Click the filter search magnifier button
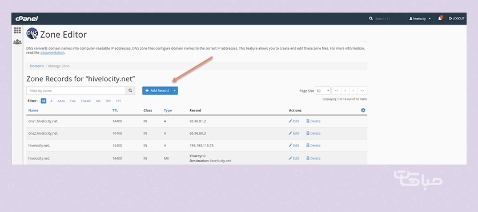Image resolution: width=478 pixels, height=212 pixels. click(x=130, y=91)
